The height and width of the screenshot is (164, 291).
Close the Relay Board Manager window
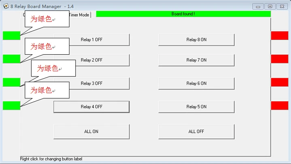[282, 6]
